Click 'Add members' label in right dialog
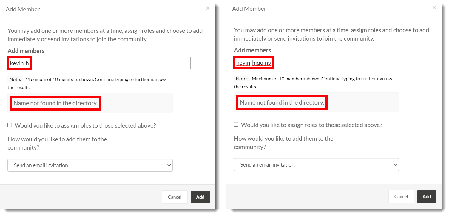The image size is (449, 216). pos(253,50)
